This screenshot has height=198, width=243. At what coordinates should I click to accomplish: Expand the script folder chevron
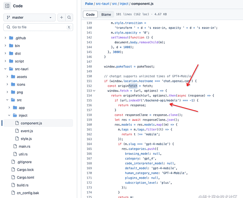click(6, 61)
